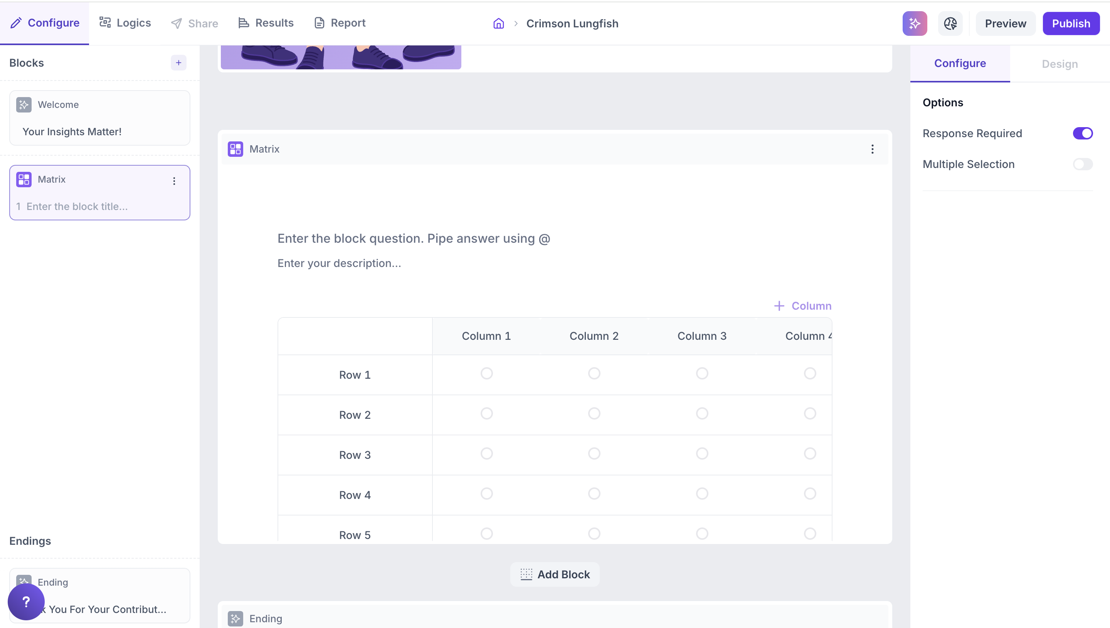This screenshot has width=1110, height=628.
Task: Open the theme palette icon button
Action: [950, 23]
